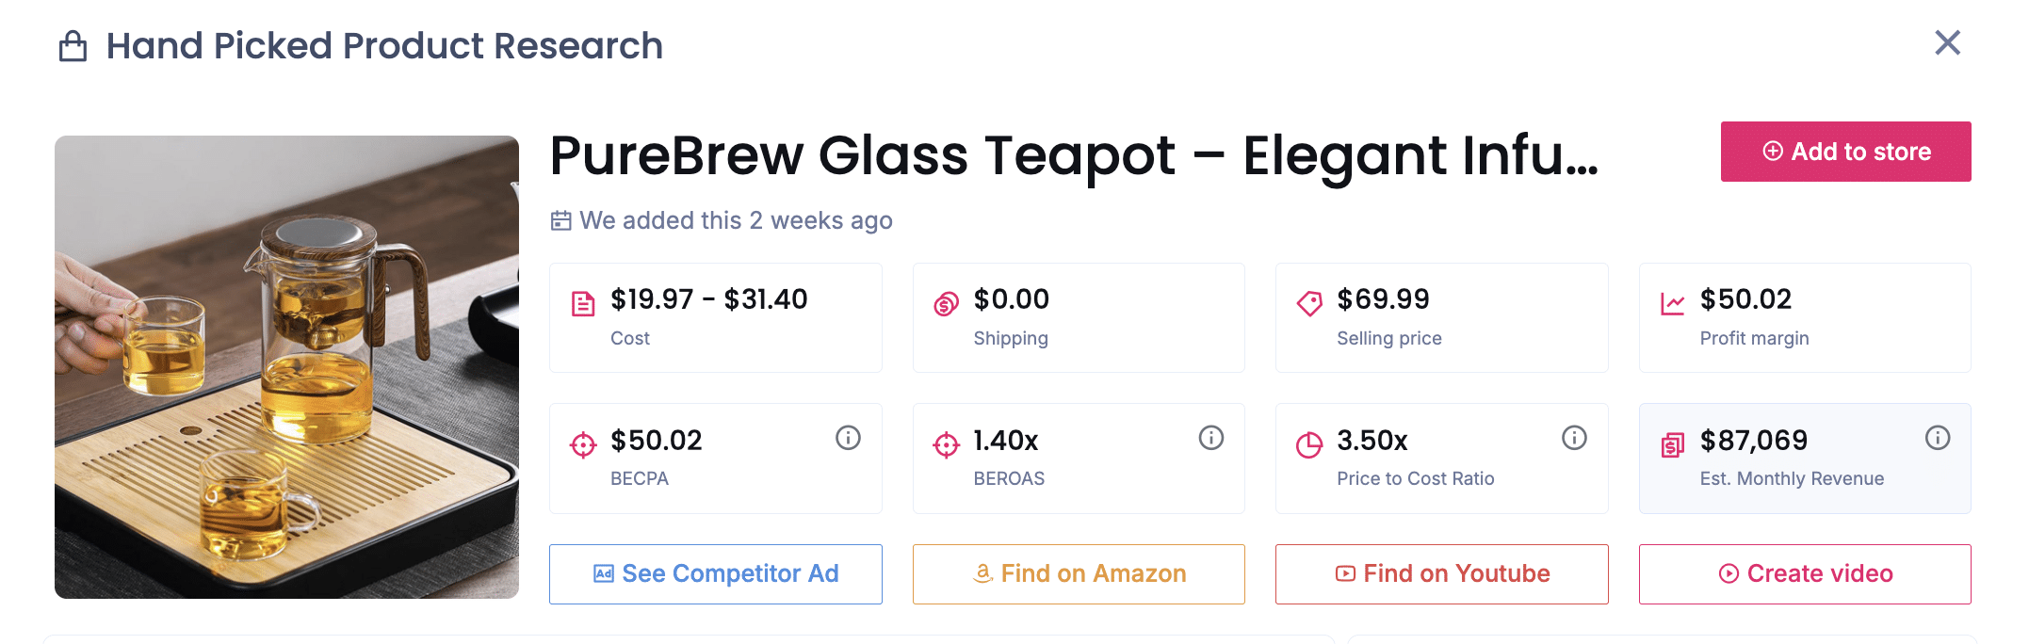This screenshot has width=2029, height=644.
Task: Click the cost document icon
Action: point(584,301)
